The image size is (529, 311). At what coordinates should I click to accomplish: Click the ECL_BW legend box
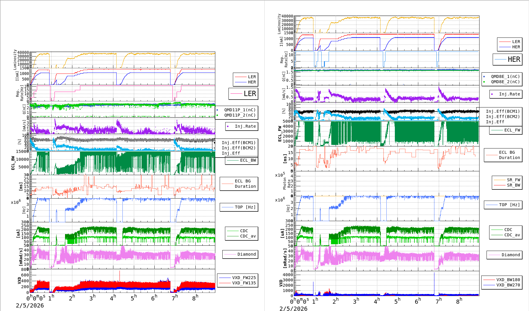point(242,160)
